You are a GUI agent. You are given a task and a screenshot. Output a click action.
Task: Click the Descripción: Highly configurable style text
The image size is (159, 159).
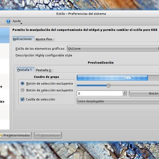(44, 55)
